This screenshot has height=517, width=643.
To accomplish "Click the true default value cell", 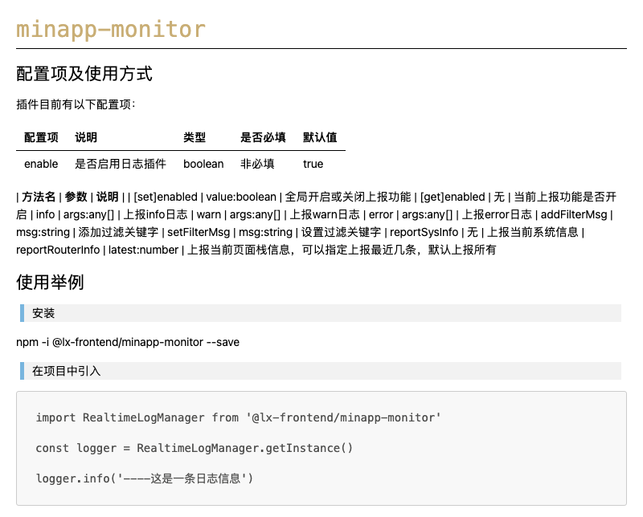I will pos(313,164).
